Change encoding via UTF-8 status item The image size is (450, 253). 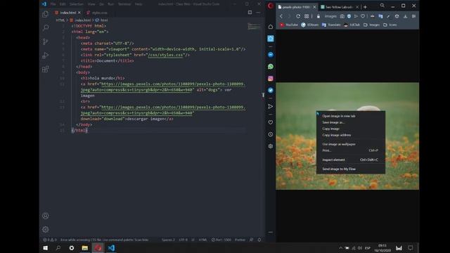coord(184,240)
